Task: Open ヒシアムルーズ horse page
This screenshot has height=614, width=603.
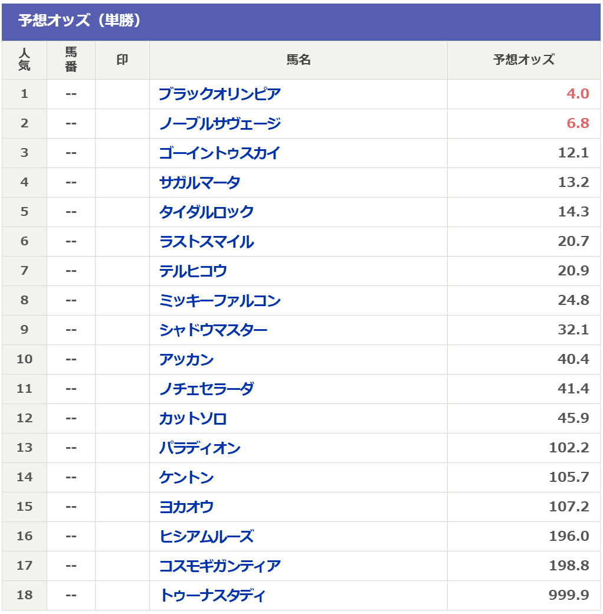Action: click(207, 536)
